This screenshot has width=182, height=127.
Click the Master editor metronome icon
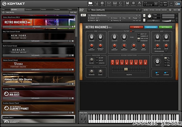pyautogui.click(x=96, y=4)
